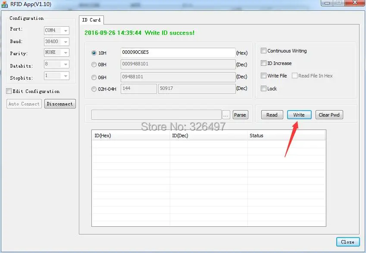The height and width of the screenshot is (253, 366).
Task: Toggle Read File In Hex checkbox
Action: tap(294, 75)
